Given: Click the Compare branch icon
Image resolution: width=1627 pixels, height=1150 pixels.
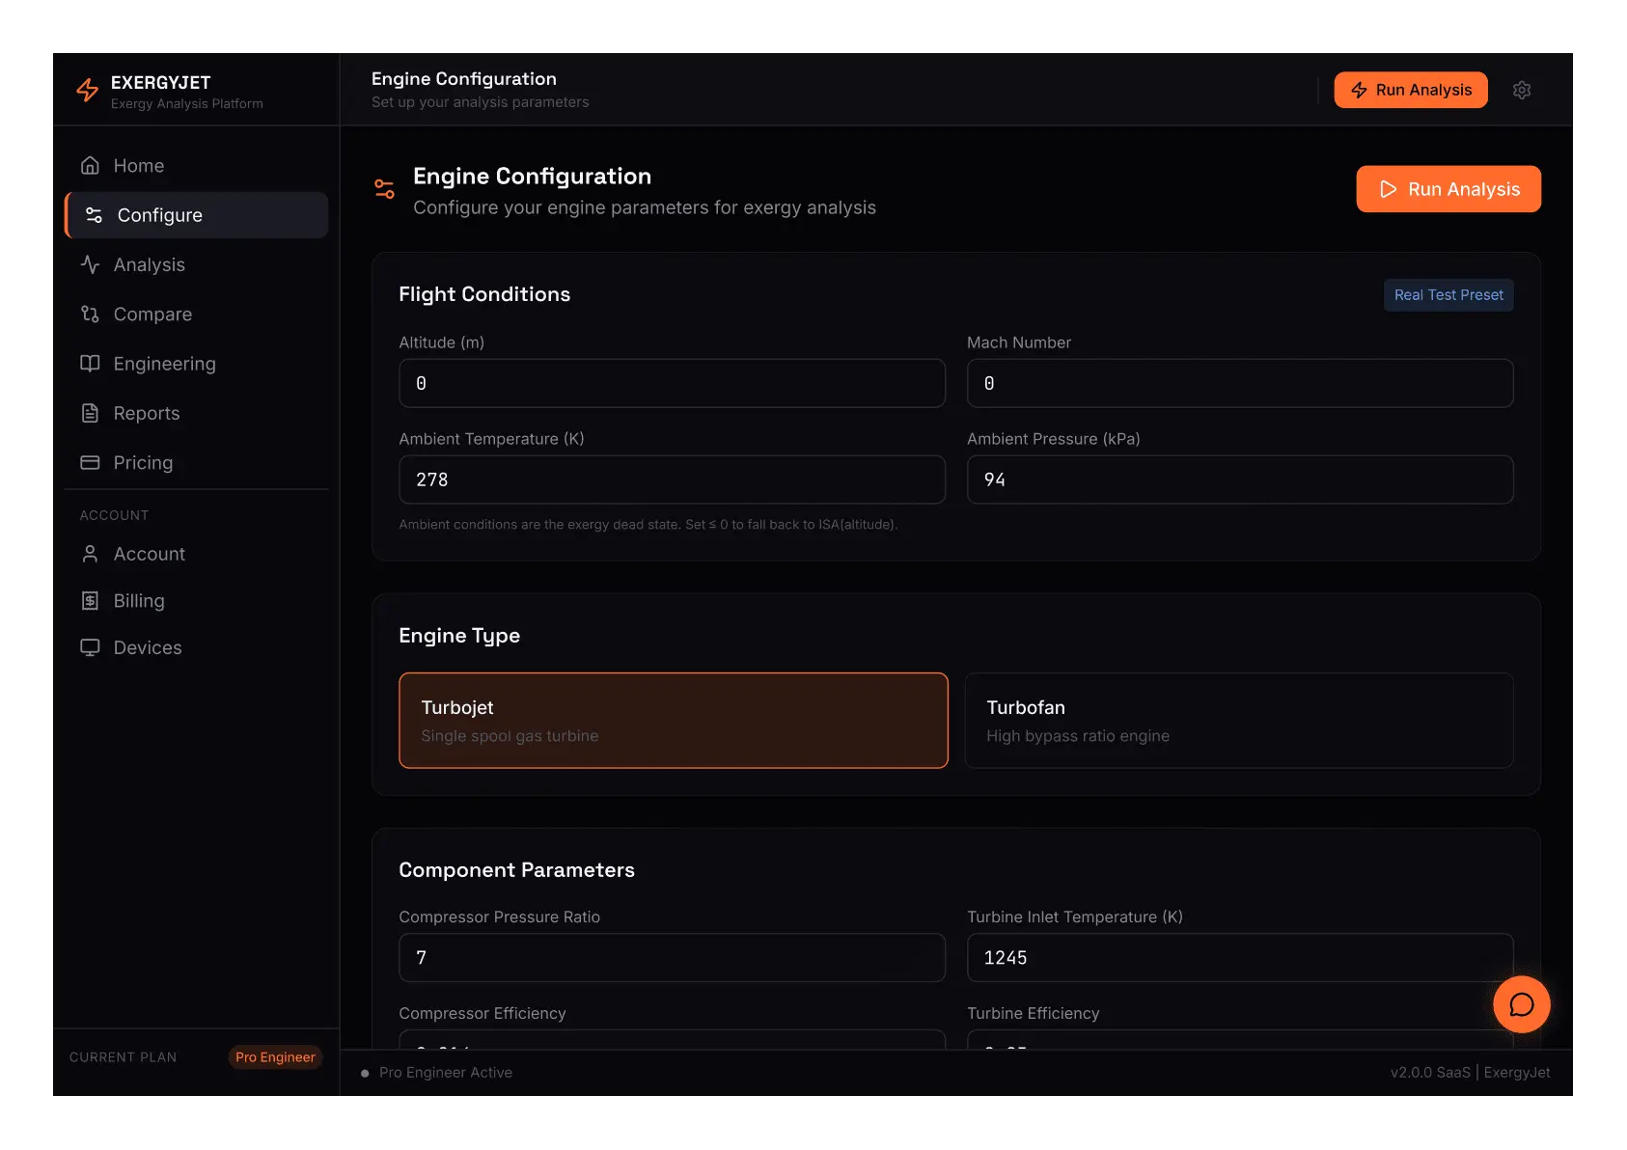Looking at the screenshot, I should point(90,314).
